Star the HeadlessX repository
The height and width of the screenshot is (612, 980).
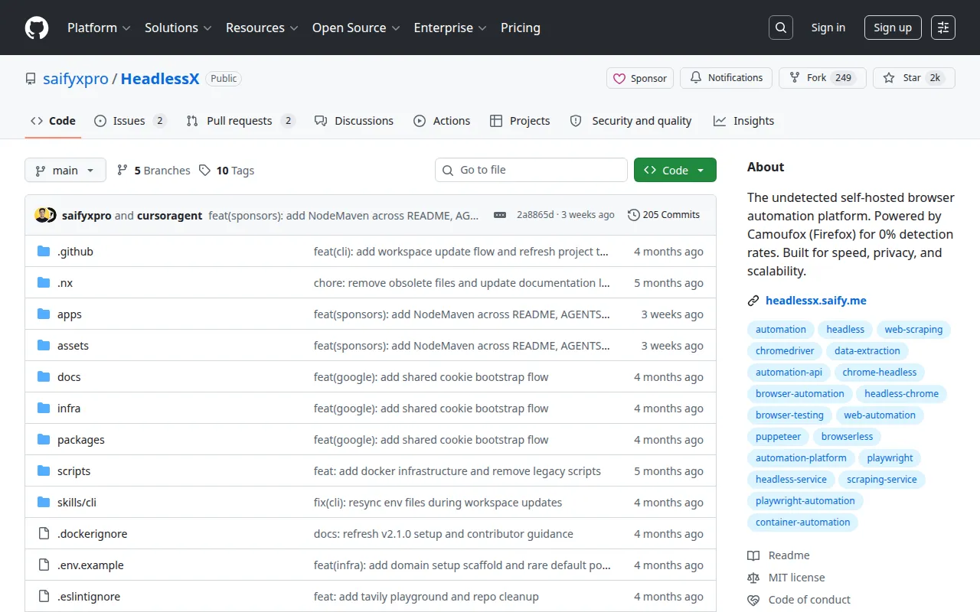(914, 78)
